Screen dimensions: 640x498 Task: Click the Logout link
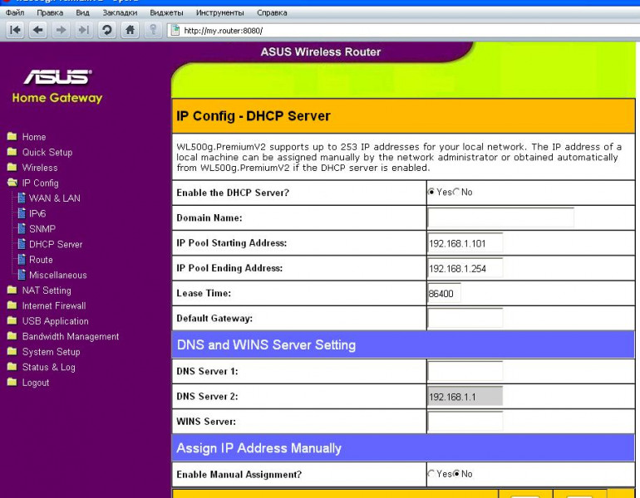[x=36, y=383]
